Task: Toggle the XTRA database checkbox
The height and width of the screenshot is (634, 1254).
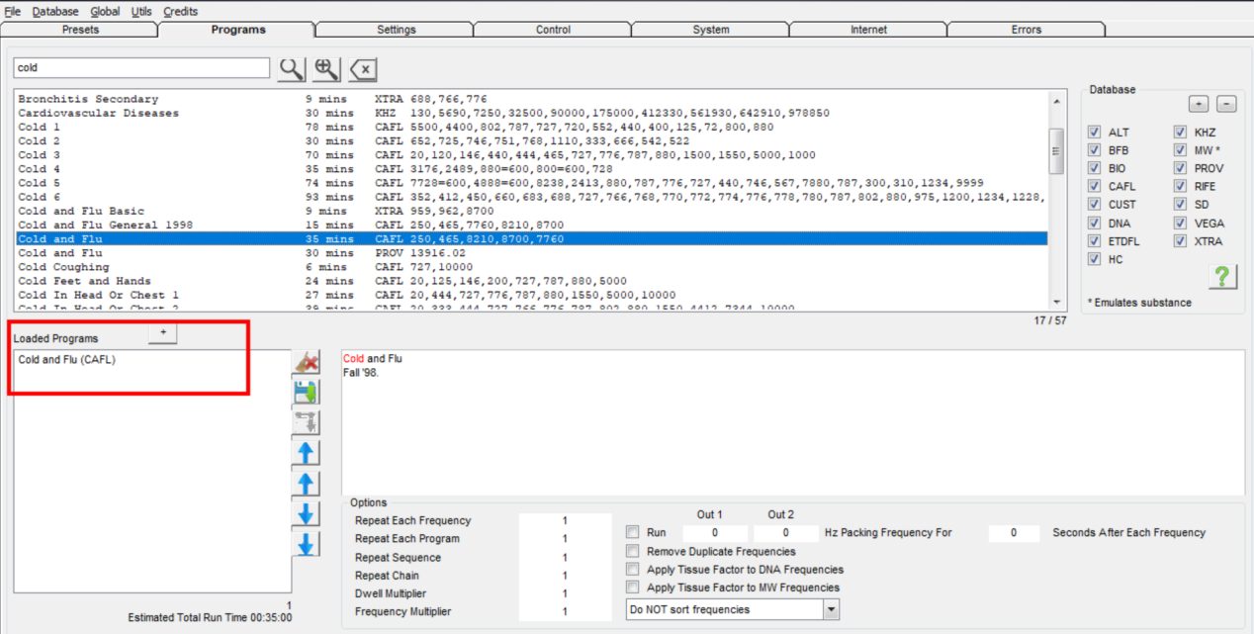Action: (1180, 241)
